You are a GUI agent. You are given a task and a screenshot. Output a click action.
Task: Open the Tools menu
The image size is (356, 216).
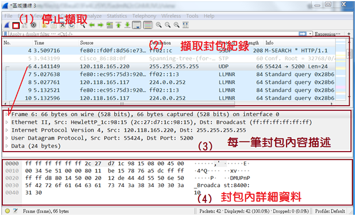(192, 16)
